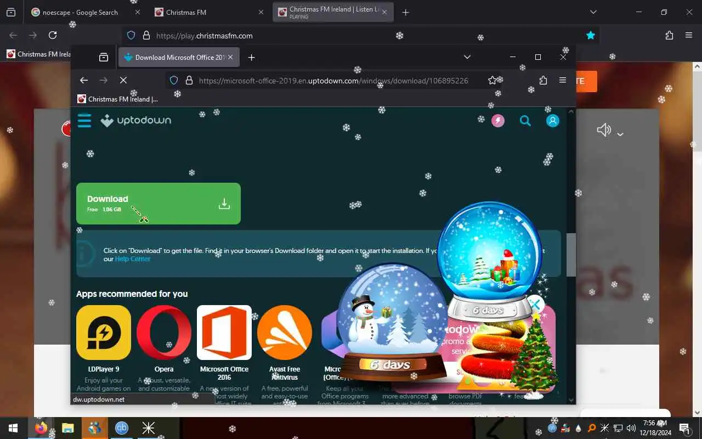Click the padlock icon next to play.christmasfm.com
The image size is (702, 439).
[x=146, y=35]
